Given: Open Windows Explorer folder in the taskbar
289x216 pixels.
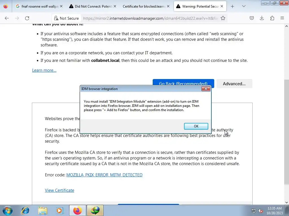Looking at the screenshot, I should pos(42,210).
